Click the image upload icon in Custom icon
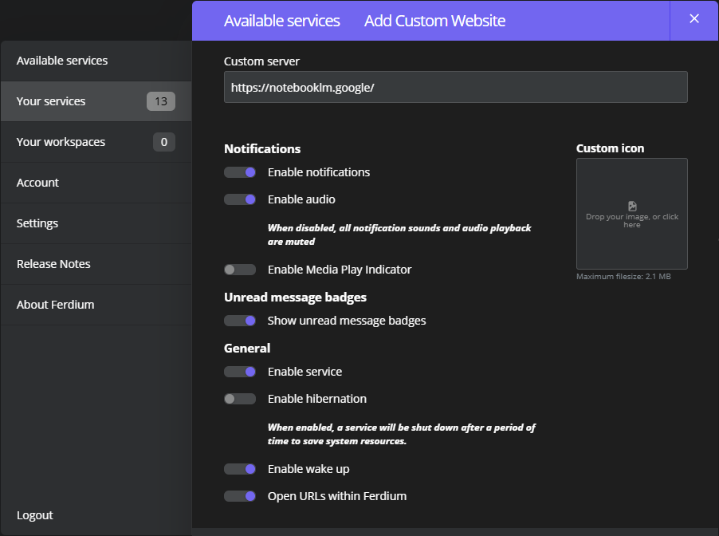Screen dimensions: 719x536 (x=632, y=206)
